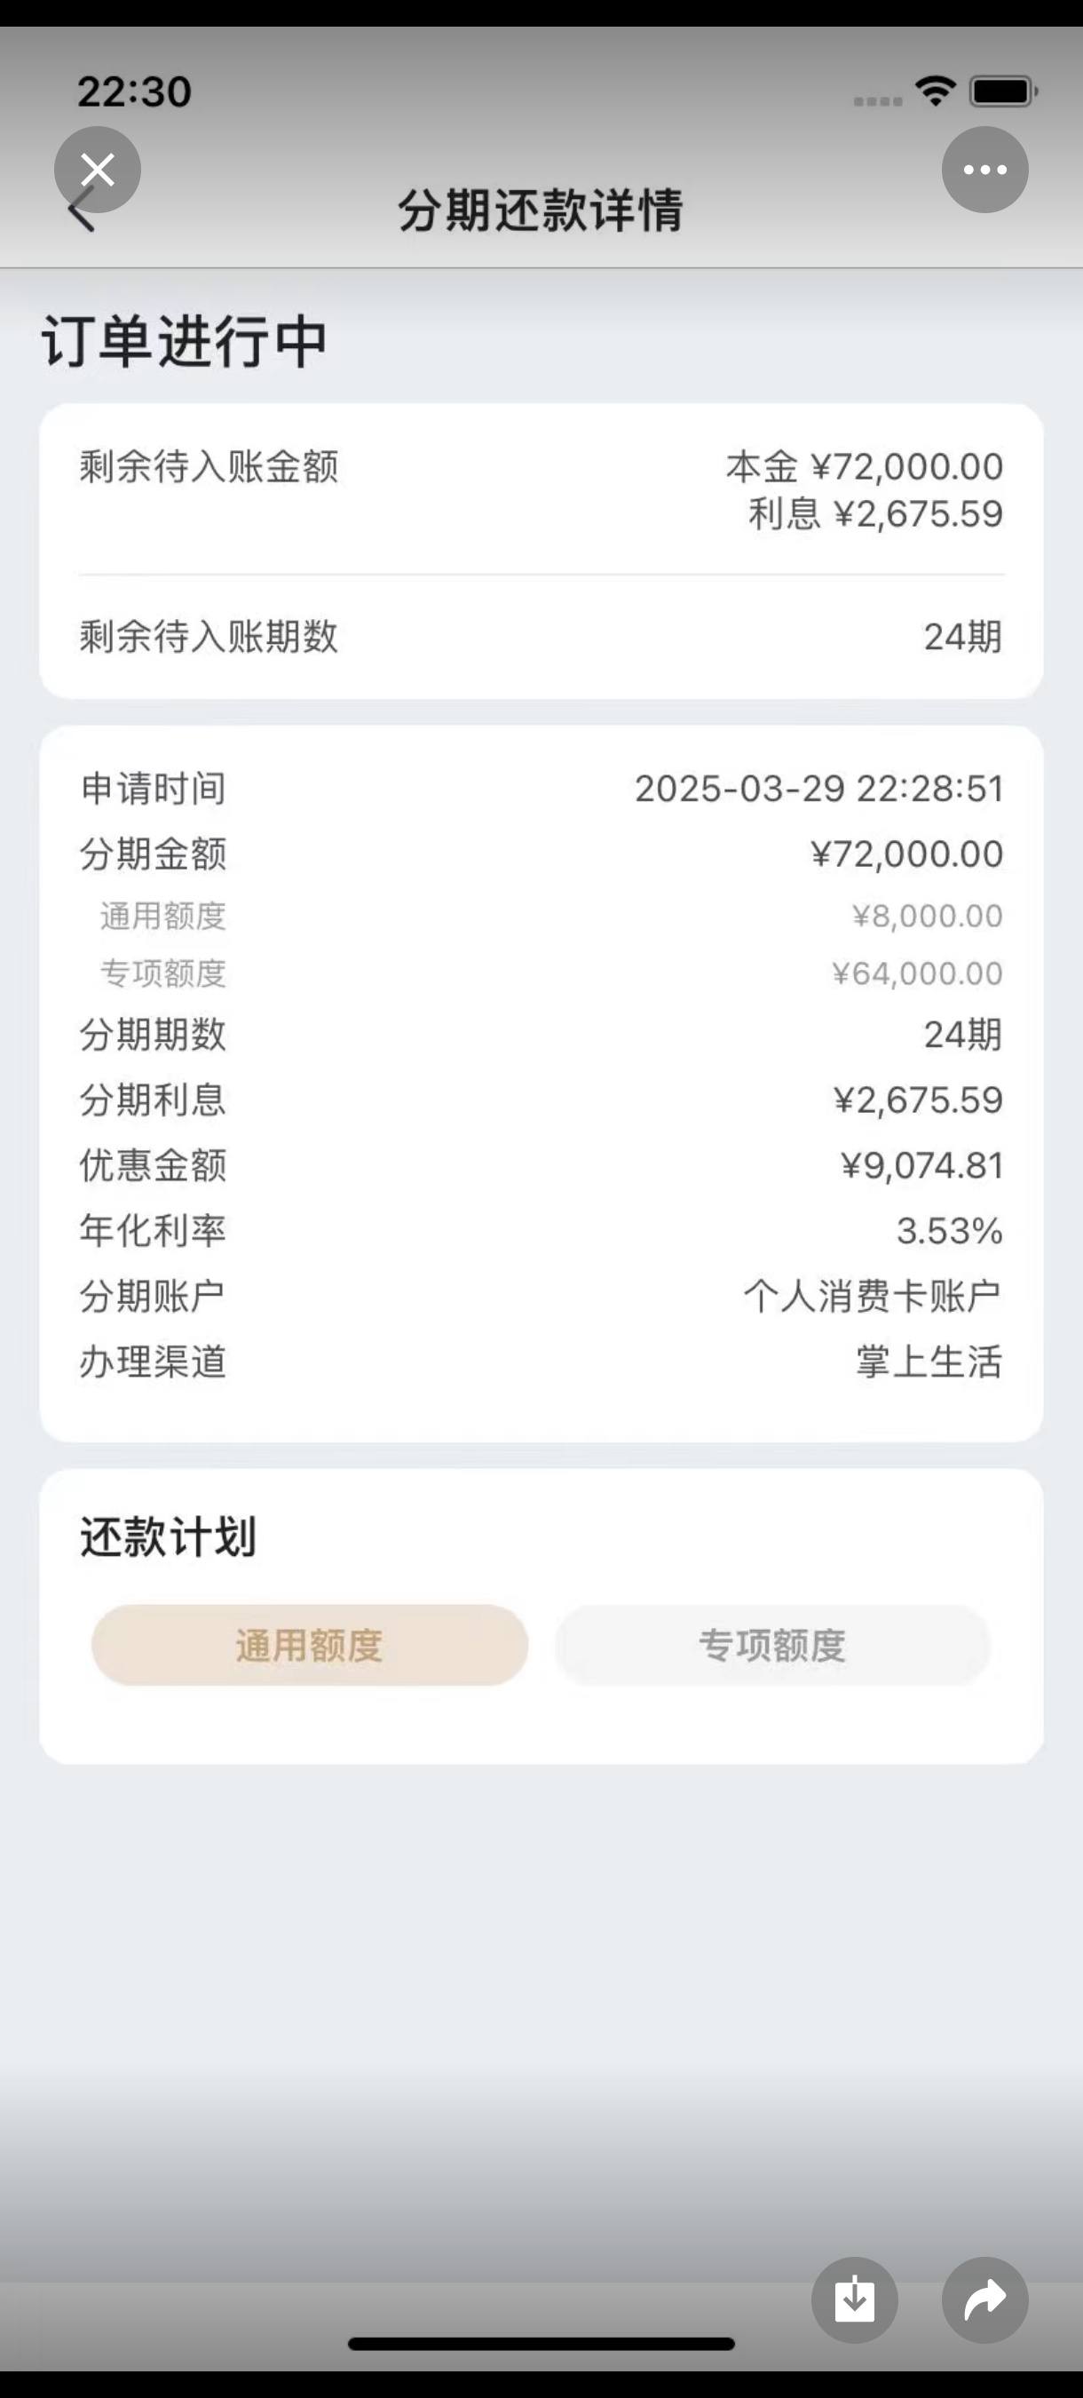Screen dimensions: 1083x2398
Task: Tap the 专项额度 ¥64,000.00 sub-row
Action: [x=541, y=973]
